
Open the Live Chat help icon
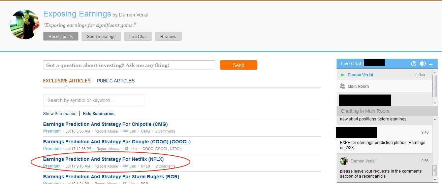(x=414, y=64)
